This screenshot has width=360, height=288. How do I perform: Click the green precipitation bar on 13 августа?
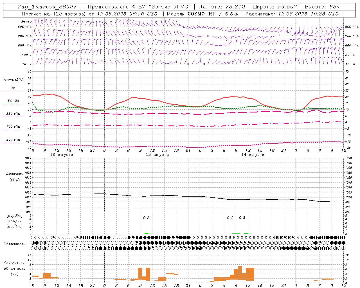[x=146, y=233]
